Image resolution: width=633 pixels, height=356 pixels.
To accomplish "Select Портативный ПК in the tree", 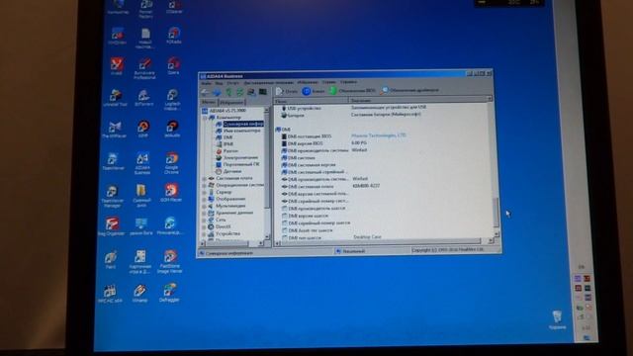I will (241, 165).
